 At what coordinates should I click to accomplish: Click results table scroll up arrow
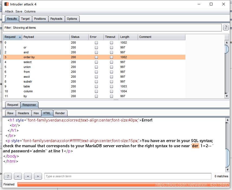coord(227,42)
